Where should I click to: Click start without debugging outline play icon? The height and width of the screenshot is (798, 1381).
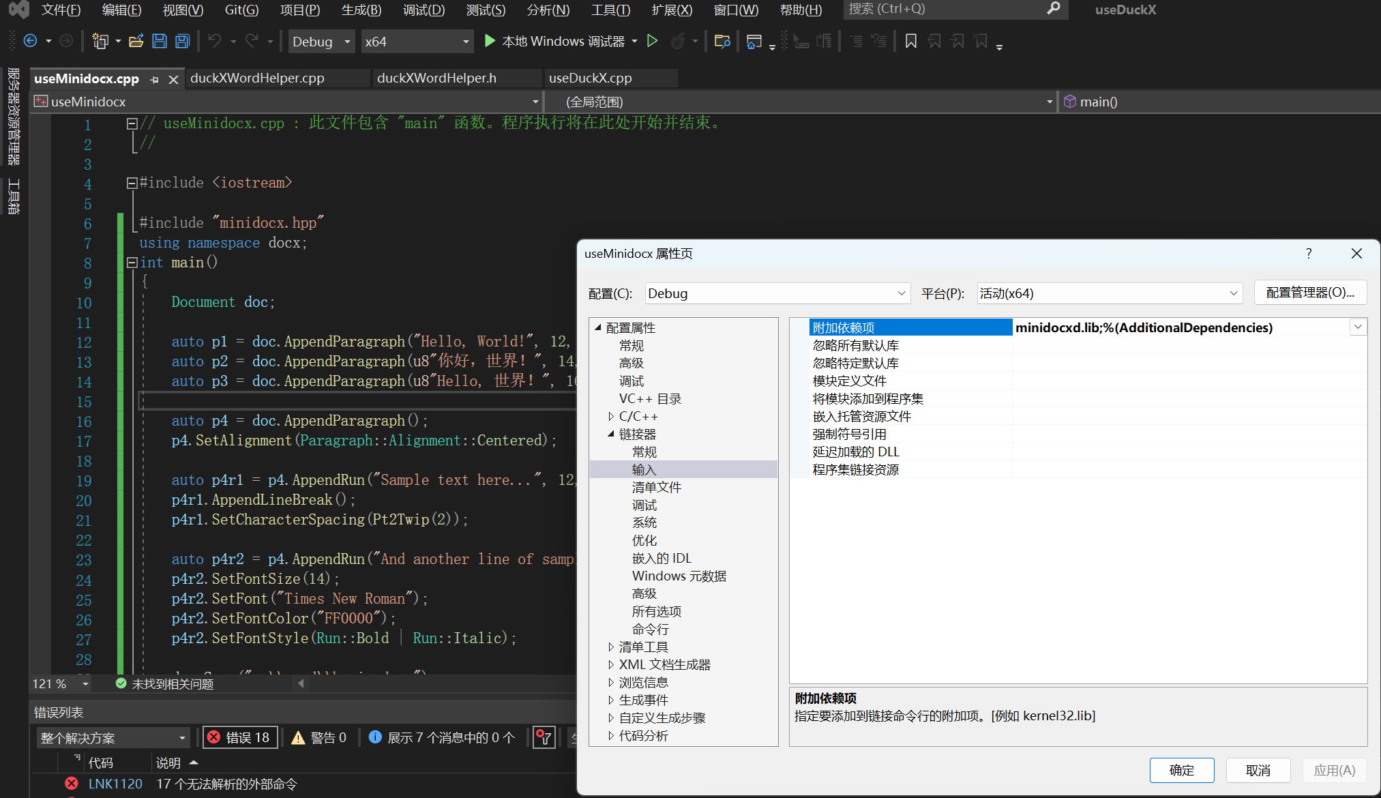point(652,41)
